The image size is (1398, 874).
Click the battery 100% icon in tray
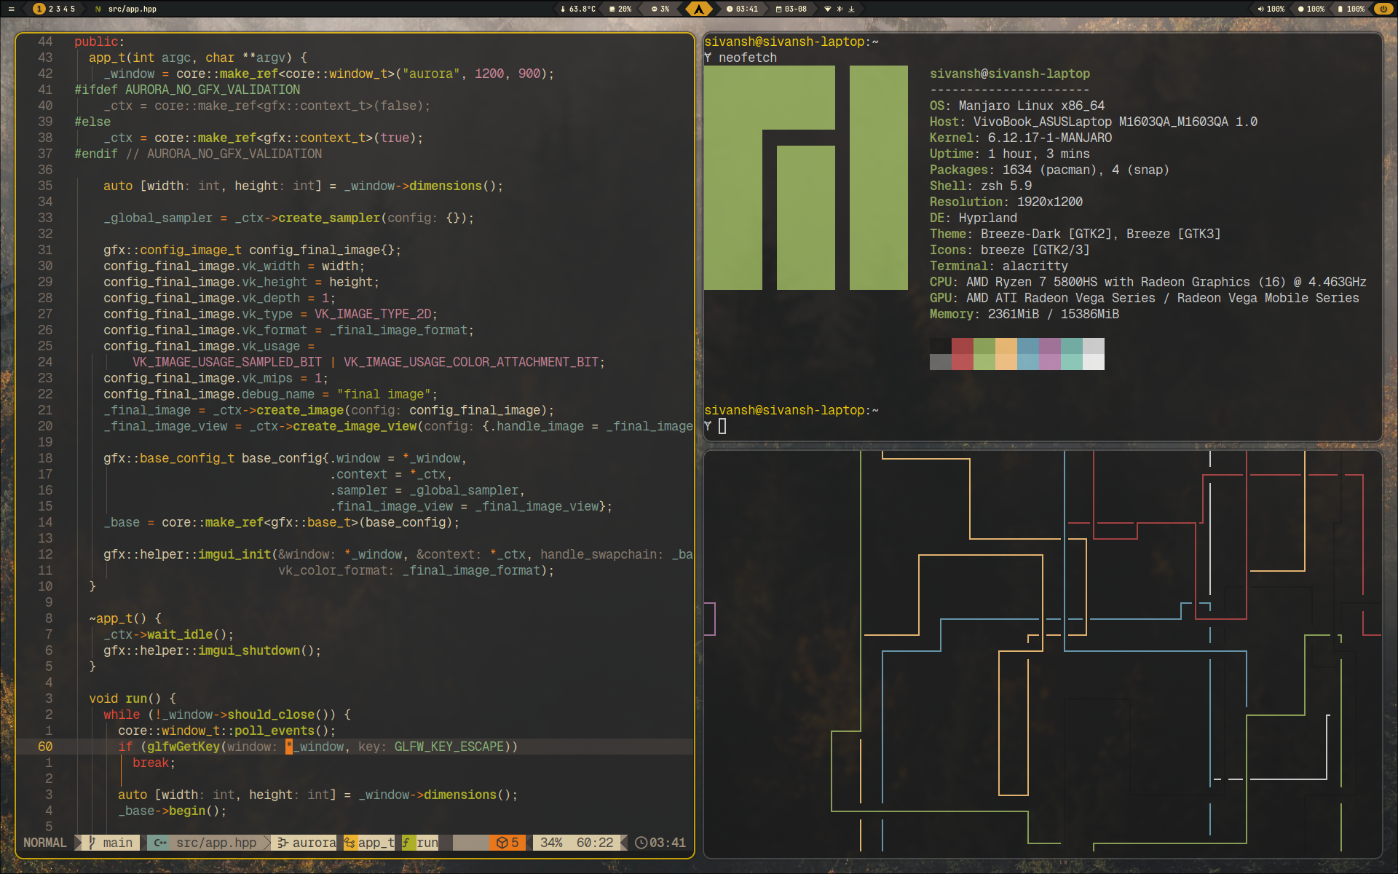[x=1340, y=9]
